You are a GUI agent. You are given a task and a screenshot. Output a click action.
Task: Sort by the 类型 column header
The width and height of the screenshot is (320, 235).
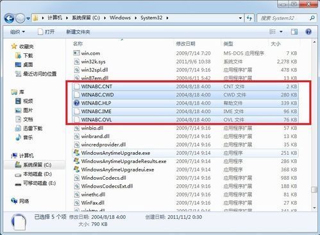228,44
